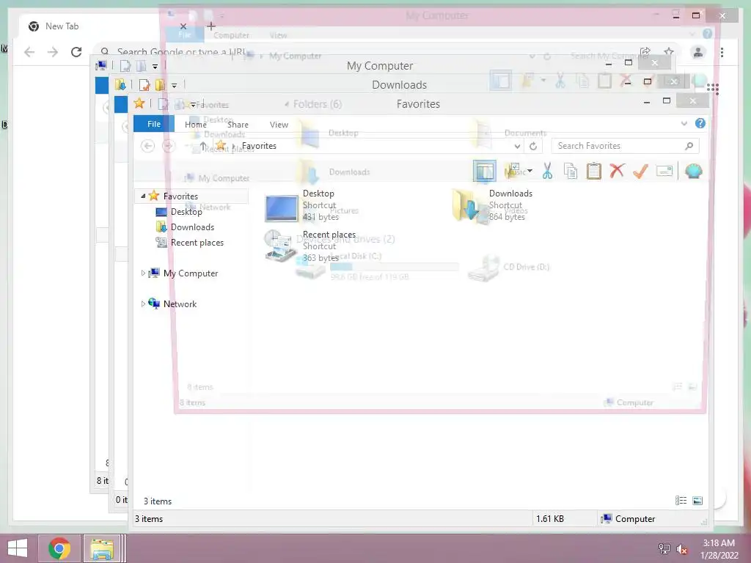Refresh the Favorites folder view
This screenshot has width=751, height=563.
pyautogui.click(x=533, y=146)
